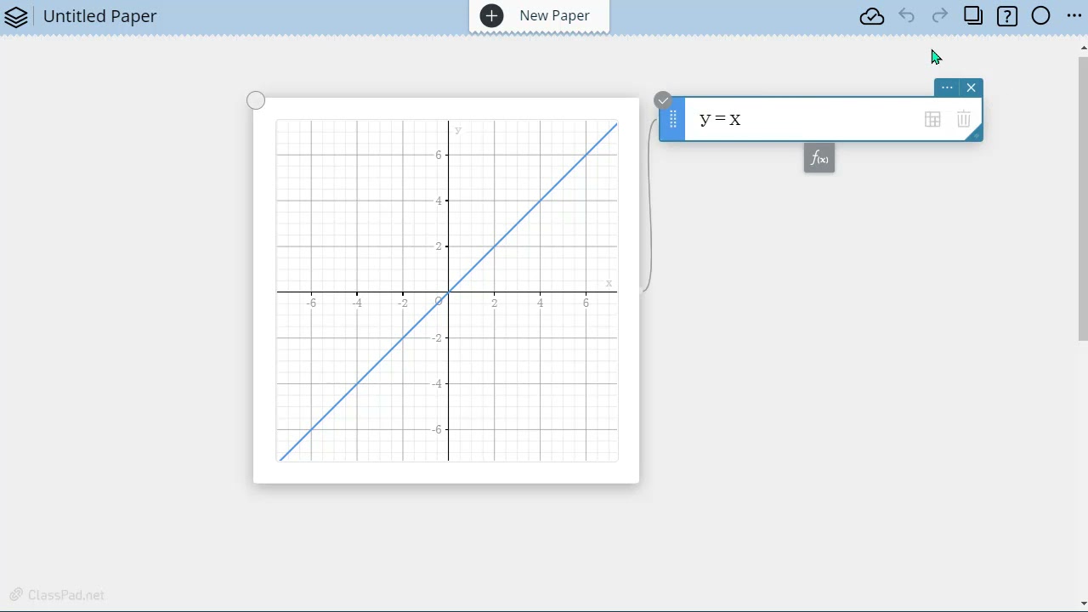Click the New Paper tab
Screen dimensions: 1088x612
pyautogui.click(x=539, y=16)
